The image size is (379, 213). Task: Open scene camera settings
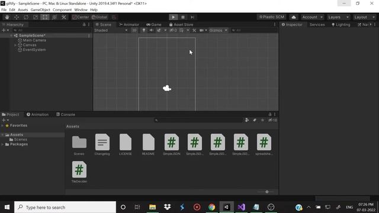click(201, 30)
